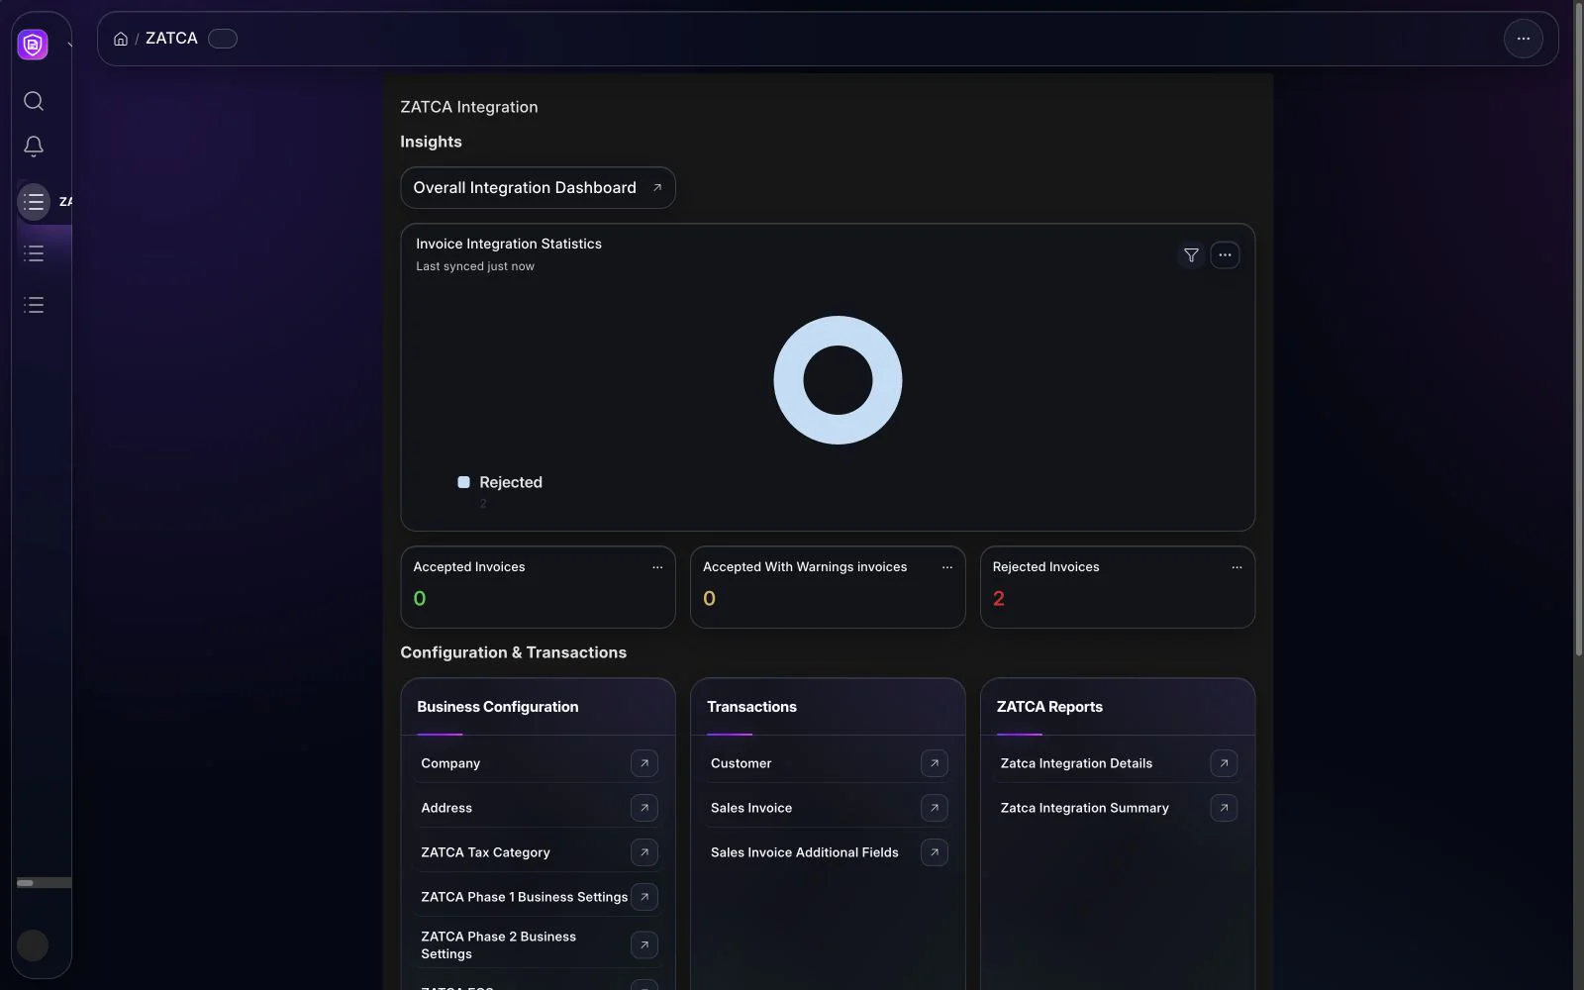The width and height of the screenshot is (1584, 990).
Task: Click the Last synced just now text
Action: pyautogui.click(x=475, y=266)
